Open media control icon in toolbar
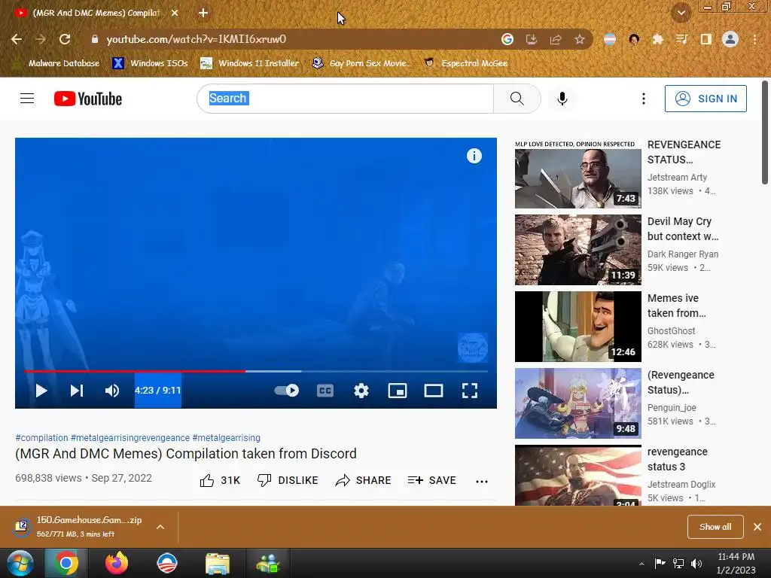Screen dimensions: 771x578 coord(681,39)
